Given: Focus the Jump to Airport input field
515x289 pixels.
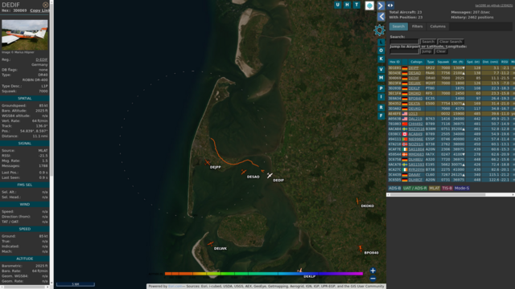Looking at the screenshot, I should point(404,51).
